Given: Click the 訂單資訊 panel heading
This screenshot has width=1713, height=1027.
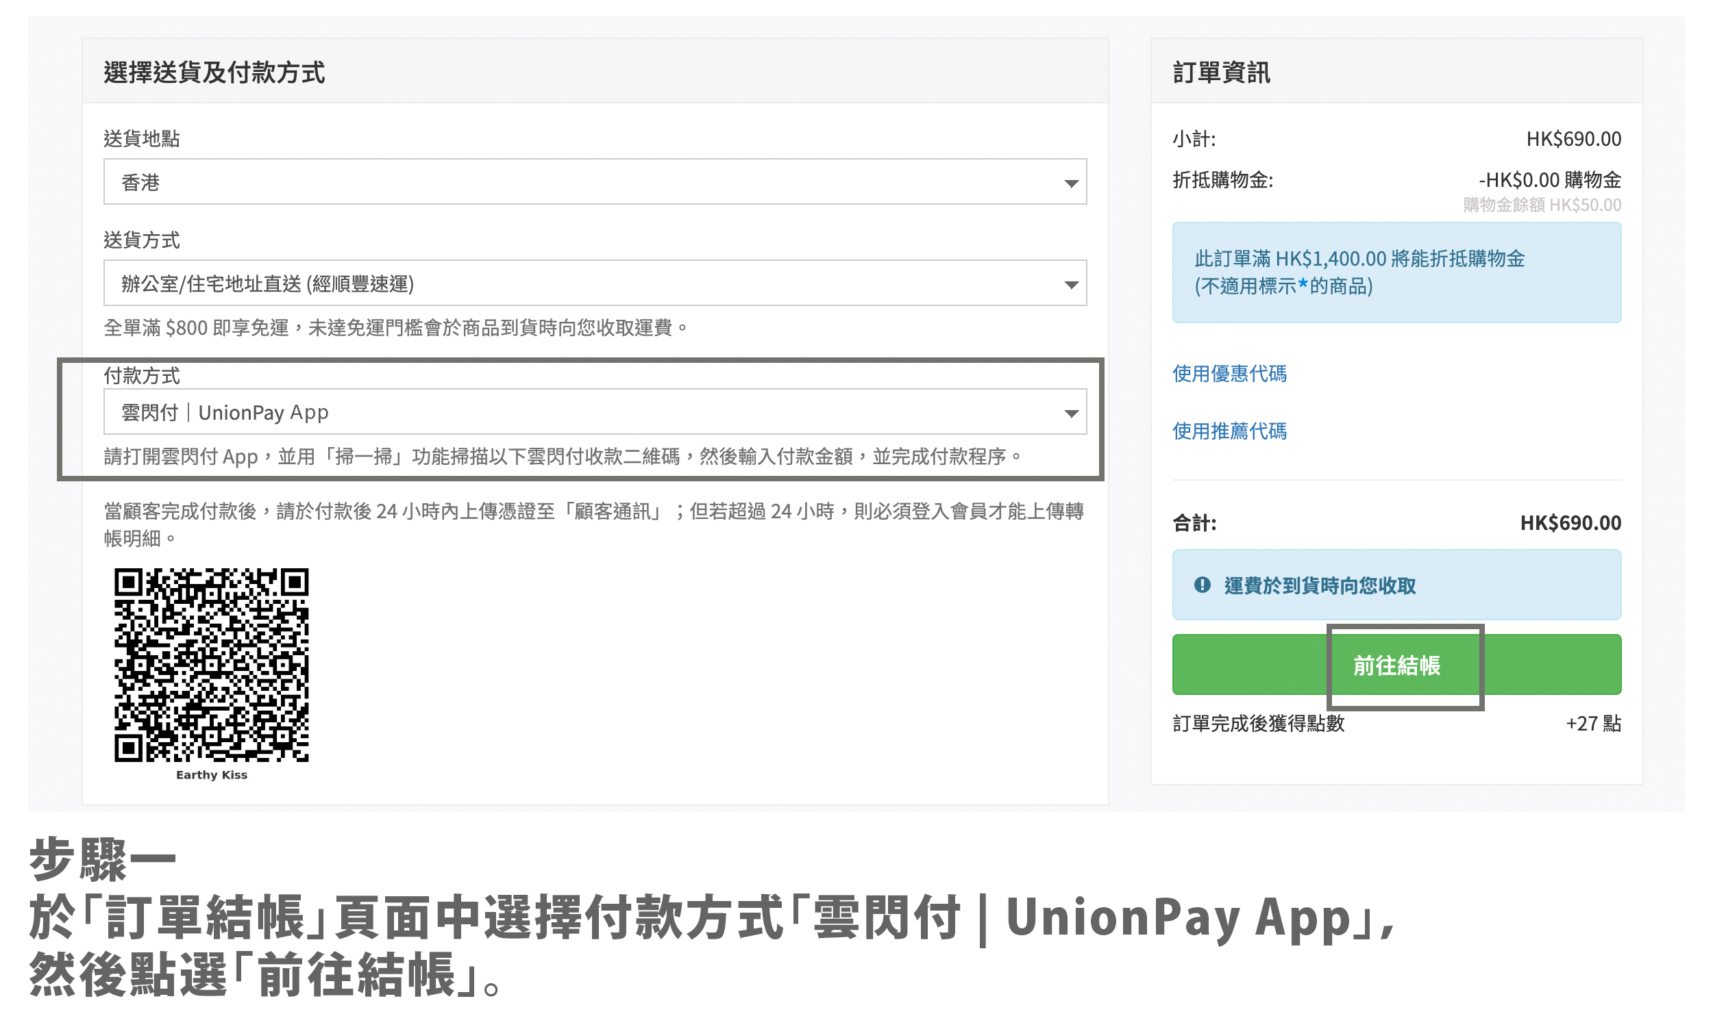Looking at the screenshot, I should point(1221,72).
